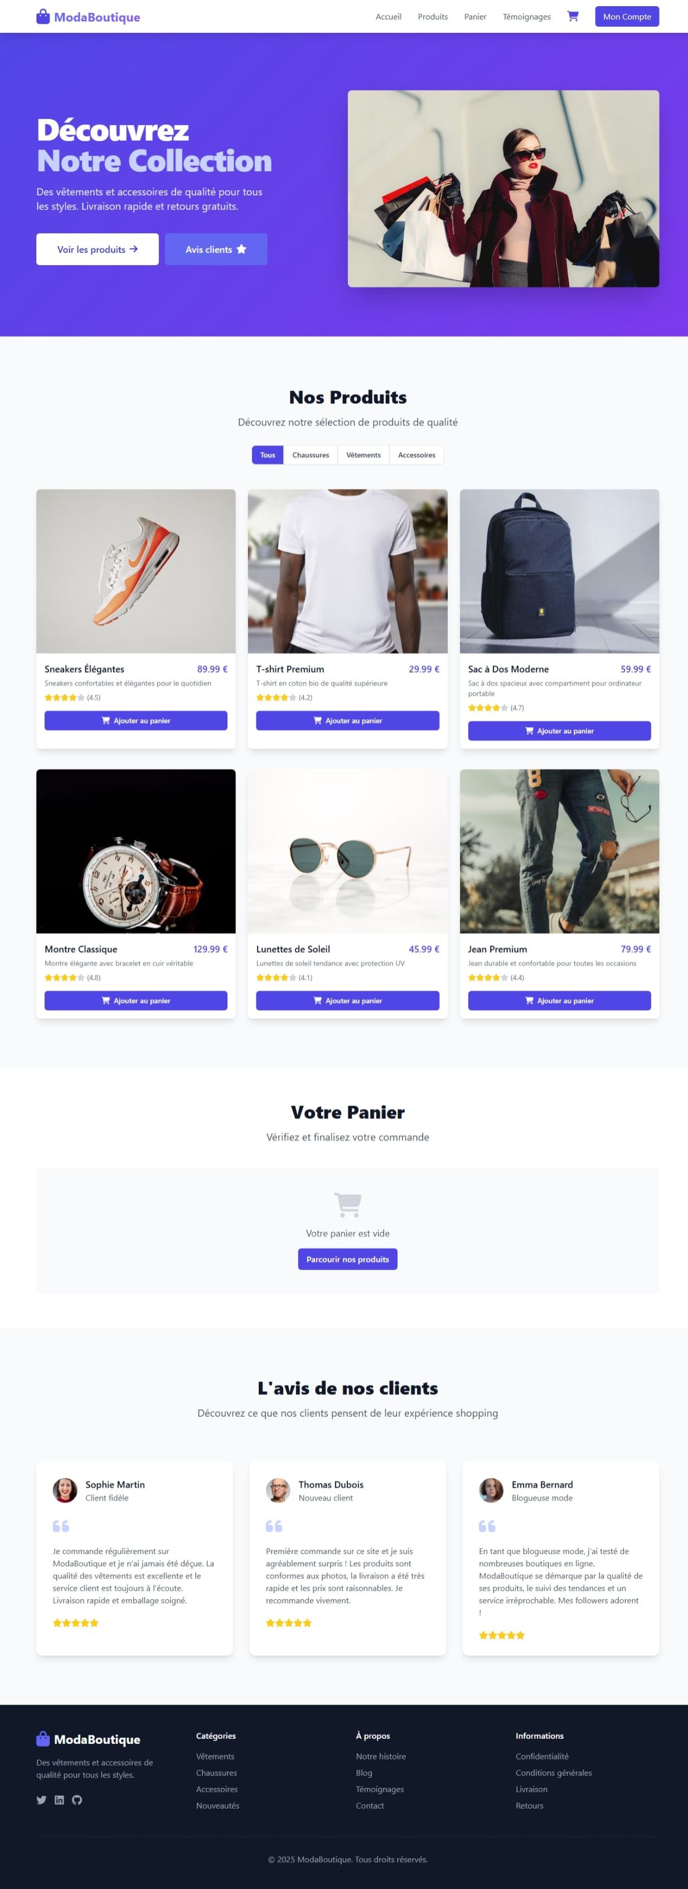Add Montre Classique to cart

(135, 1000)
